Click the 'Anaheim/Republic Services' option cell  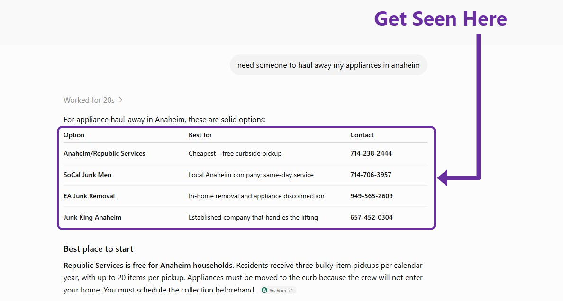[104, 153]
